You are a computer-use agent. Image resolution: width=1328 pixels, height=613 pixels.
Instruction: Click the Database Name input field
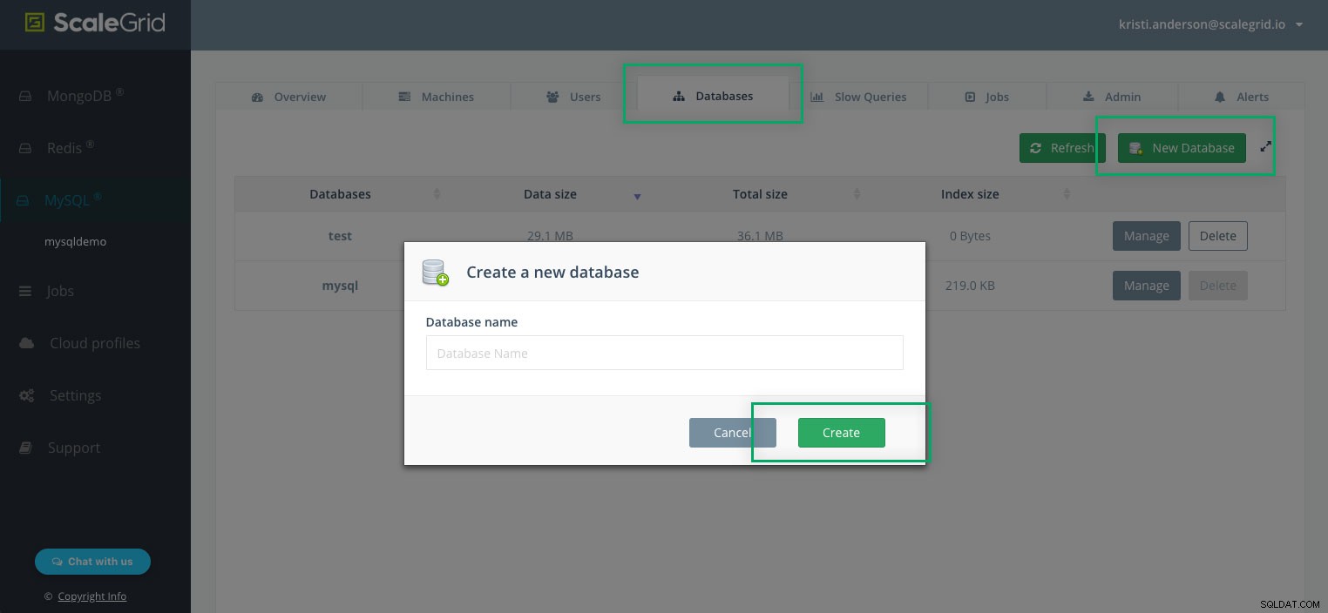(x=665, y=353)
